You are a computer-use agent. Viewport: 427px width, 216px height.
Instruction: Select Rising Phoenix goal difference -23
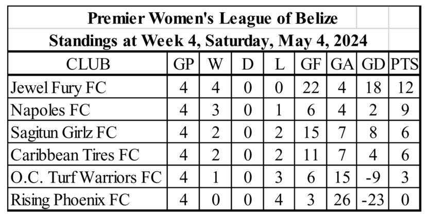coord(373,200)
